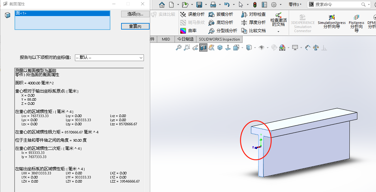Open mass properties scales icon

point(316,48)
